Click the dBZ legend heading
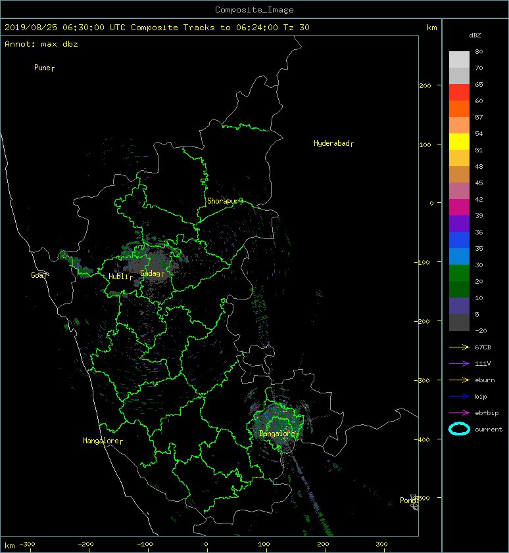 [475, 35]
